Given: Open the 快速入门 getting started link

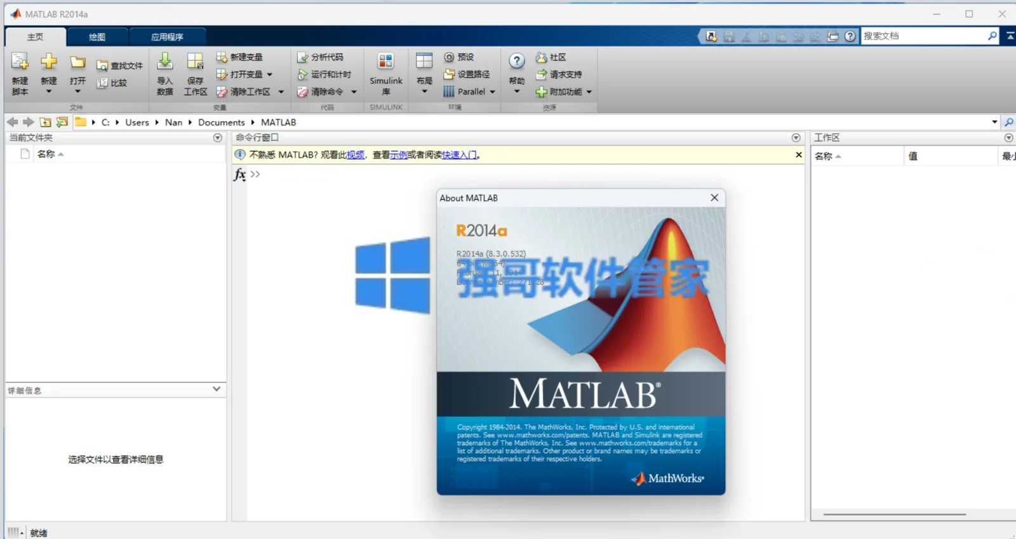Looking at the screenshot, I should click(x=459, y=155).
